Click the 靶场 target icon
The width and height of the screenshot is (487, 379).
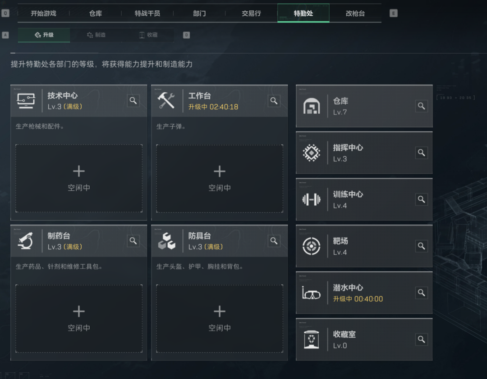[312, 246]
